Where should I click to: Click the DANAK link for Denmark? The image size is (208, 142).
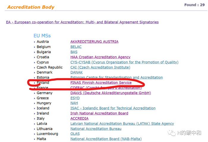click(x=76, y=72)
